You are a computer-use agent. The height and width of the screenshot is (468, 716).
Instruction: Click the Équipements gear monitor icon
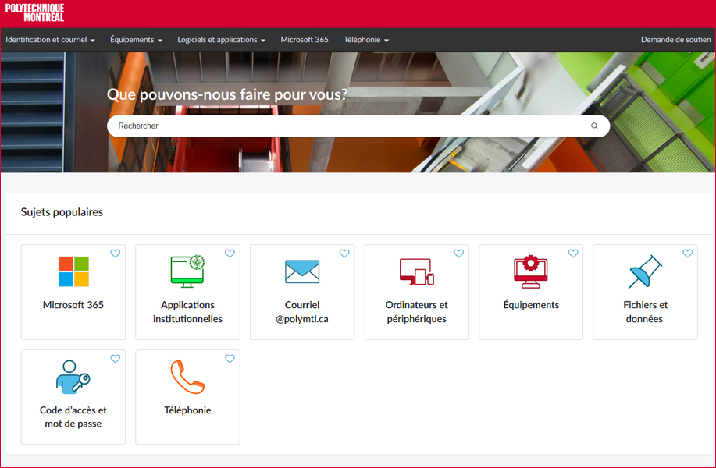pos(531,271)
